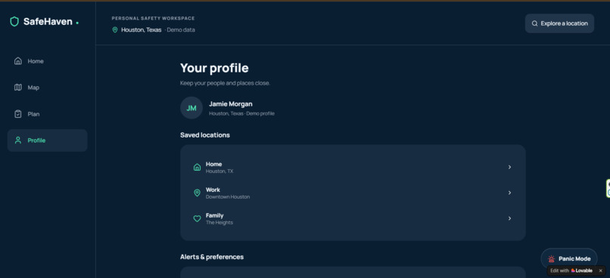Expand the Home saved location chevron

click(x=509, y=167)
